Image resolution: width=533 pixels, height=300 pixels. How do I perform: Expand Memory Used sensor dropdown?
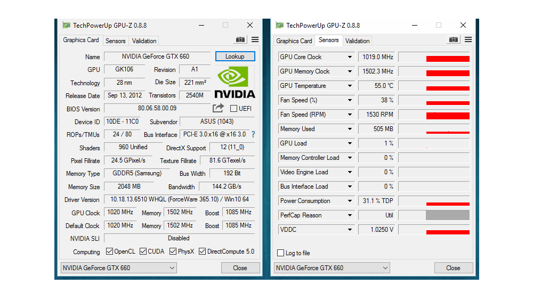coord(350,129)
